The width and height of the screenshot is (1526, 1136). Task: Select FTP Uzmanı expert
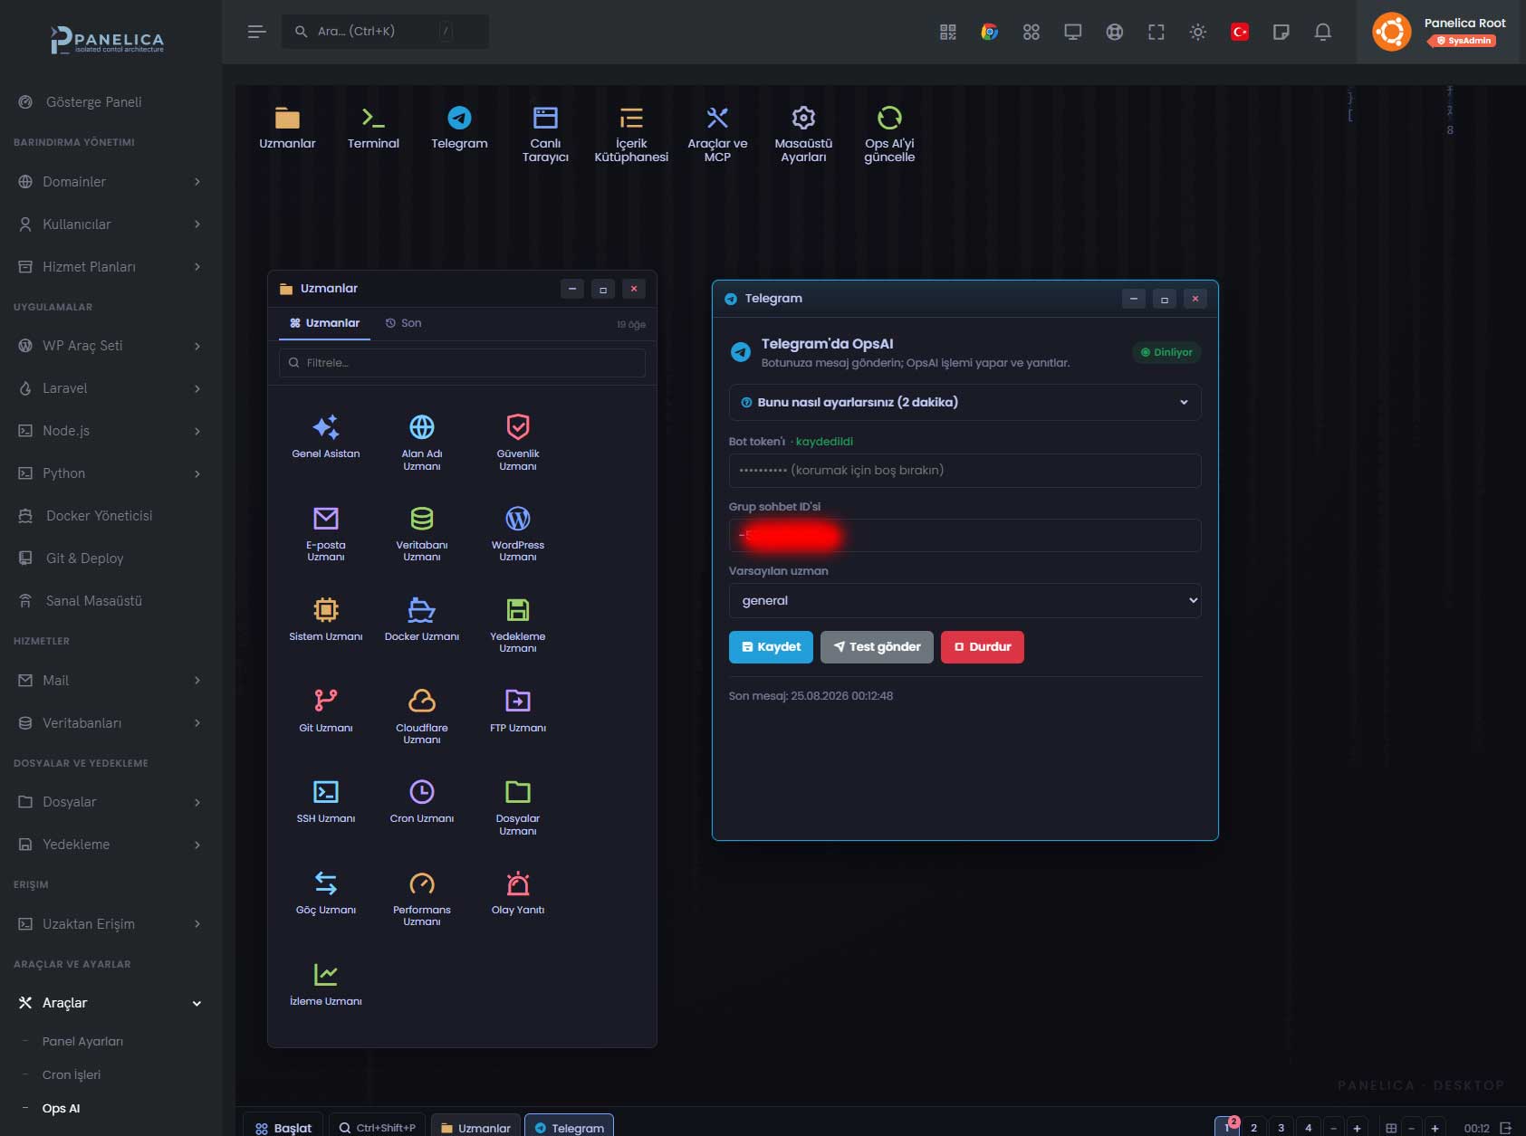click(518, 711)
